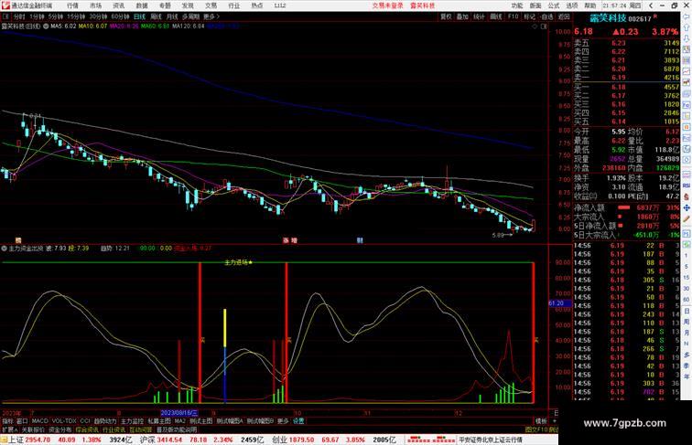This screenshot has width=692, height=445.
Task: Expand 更多 periods list
Action: coord(211,16)
